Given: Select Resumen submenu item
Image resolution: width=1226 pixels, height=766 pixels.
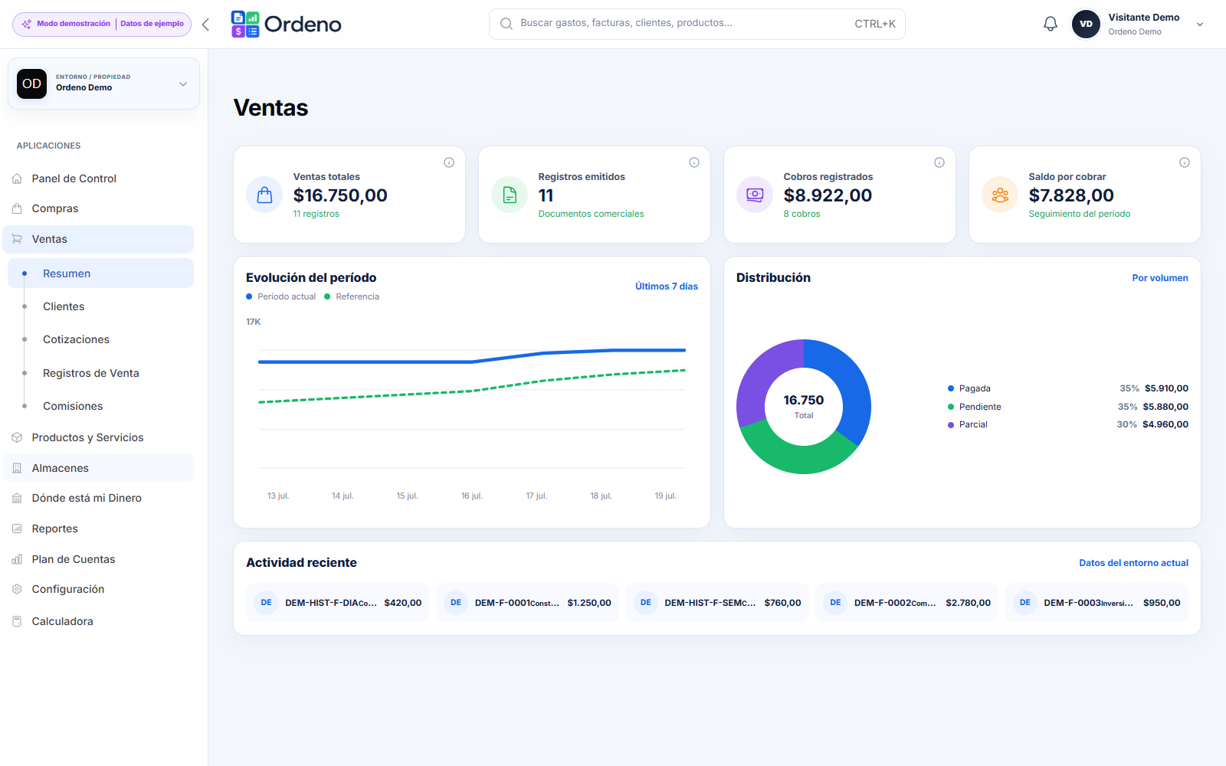Looking at the screenshot, I should (x=100, y=273).
